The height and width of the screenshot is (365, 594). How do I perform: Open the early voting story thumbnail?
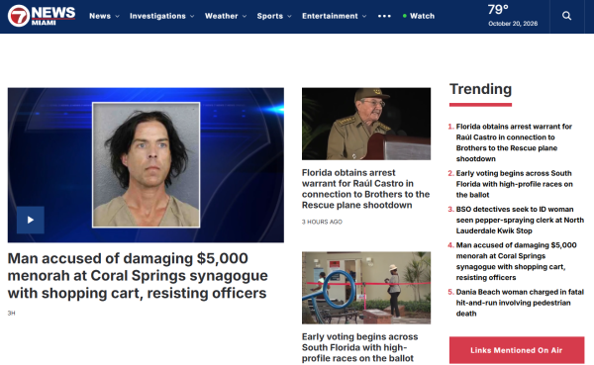point(366,288)
